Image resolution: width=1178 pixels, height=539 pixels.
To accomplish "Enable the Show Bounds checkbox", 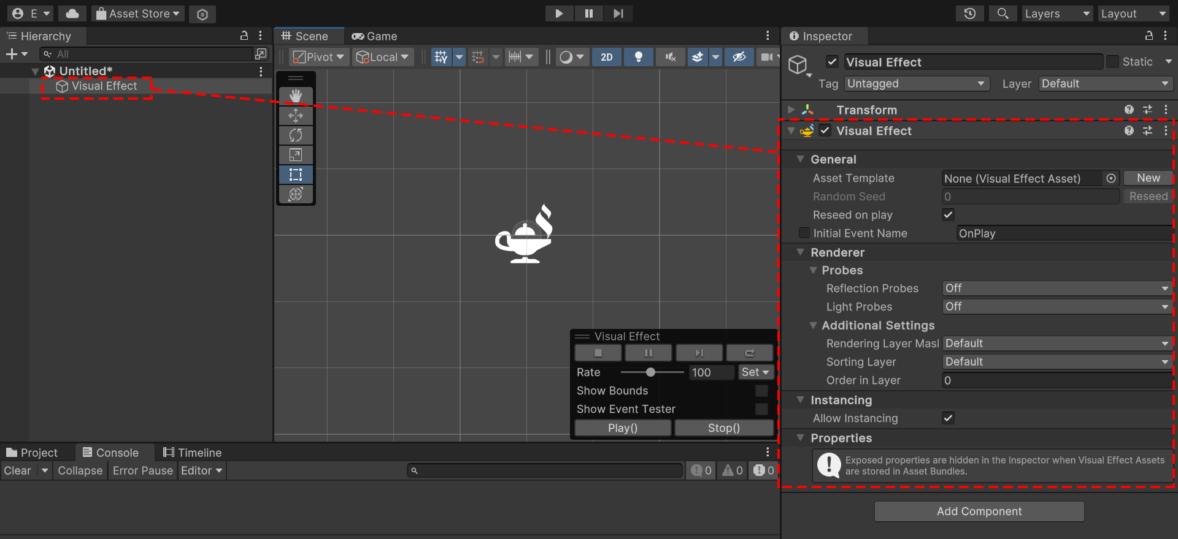I will click(761, 391).
